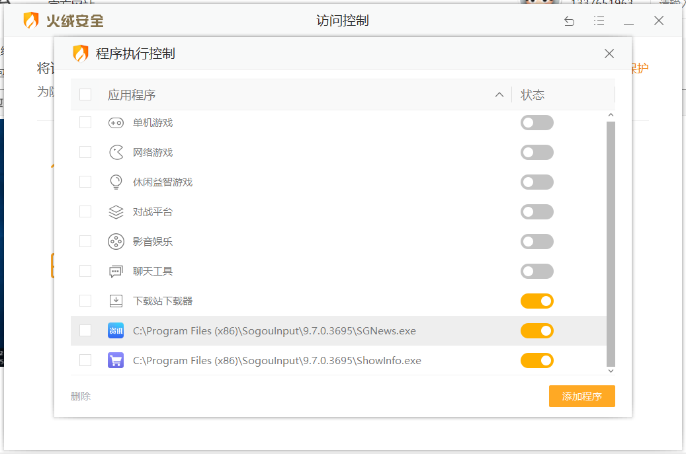Click the 网络游戏 pac-man icon

tap(116, 153)
